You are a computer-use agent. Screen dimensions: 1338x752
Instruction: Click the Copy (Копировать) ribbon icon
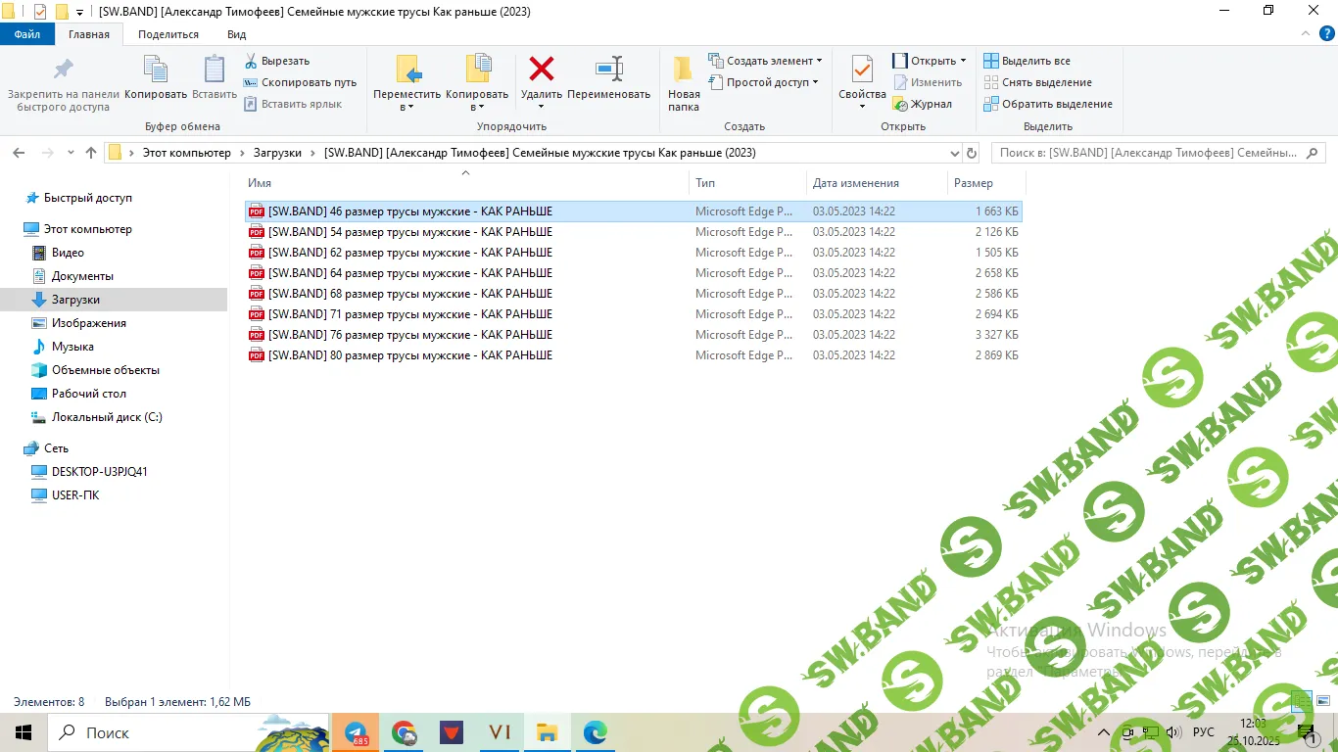tap(156, 70)
